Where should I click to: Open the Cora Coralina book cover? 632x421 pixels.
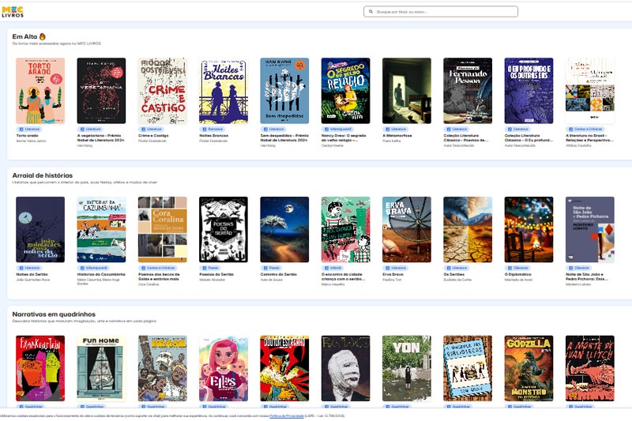pos(163,230)
